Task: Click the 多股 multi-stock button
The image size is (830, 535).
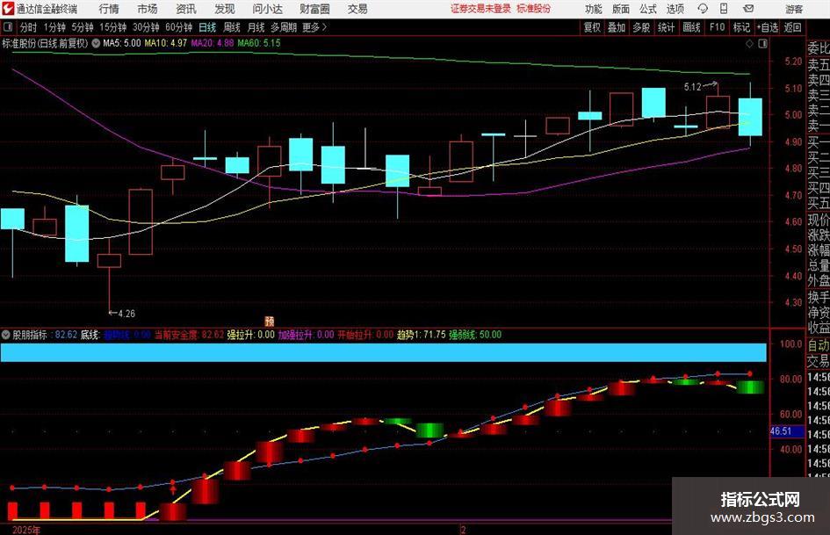Action: point(641,27)
